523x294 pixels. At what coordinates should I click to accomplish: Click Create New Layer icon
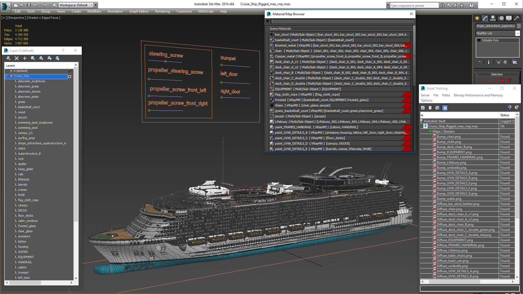8,58
